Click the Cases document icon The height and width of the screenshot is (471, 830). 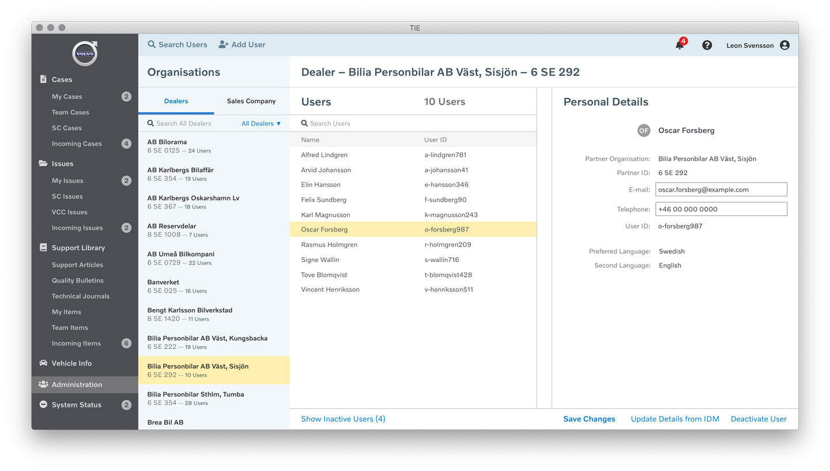[x=43, y=79]
